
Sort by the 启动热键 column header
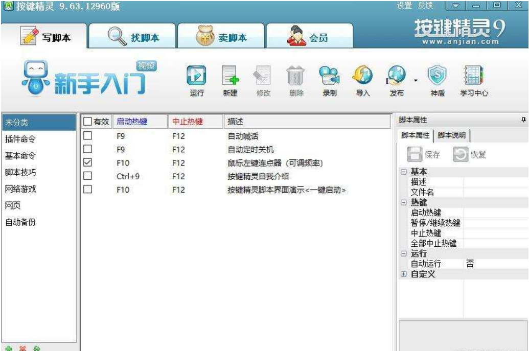point(140,122)
